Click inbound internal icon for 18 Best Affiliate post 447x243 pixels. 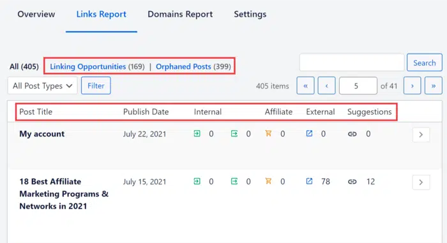pyautogui.click(x=197, y=181)
